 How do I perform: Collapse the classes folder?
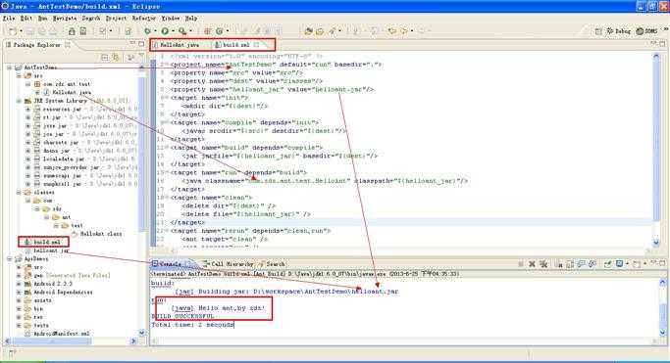pyautogui.click(x=19, y=193)
